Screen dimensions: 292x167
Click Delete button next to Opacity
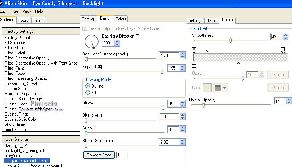point(278,75)
